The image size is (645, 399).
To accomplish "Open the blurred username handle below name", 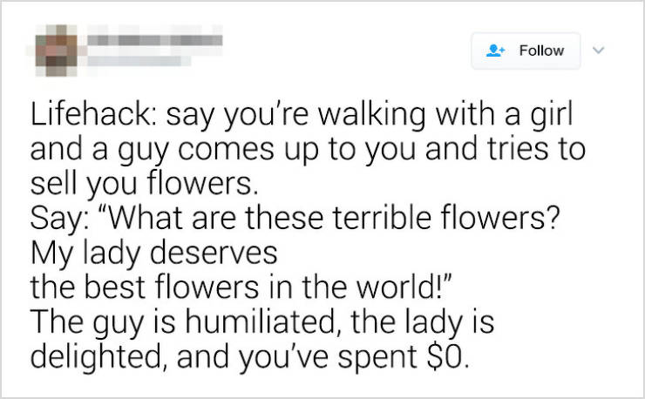I will point(133,61).
